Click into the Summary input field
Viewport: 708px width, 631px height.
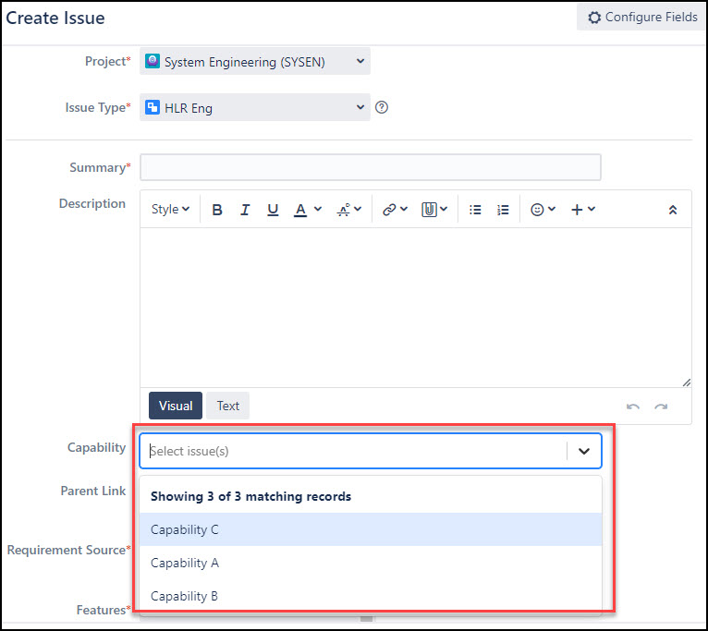click(x=371, y=167)
